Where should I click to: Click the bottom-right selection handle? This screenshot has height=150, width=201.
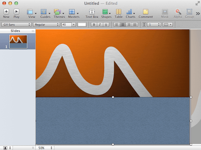(x=191, y=144)
